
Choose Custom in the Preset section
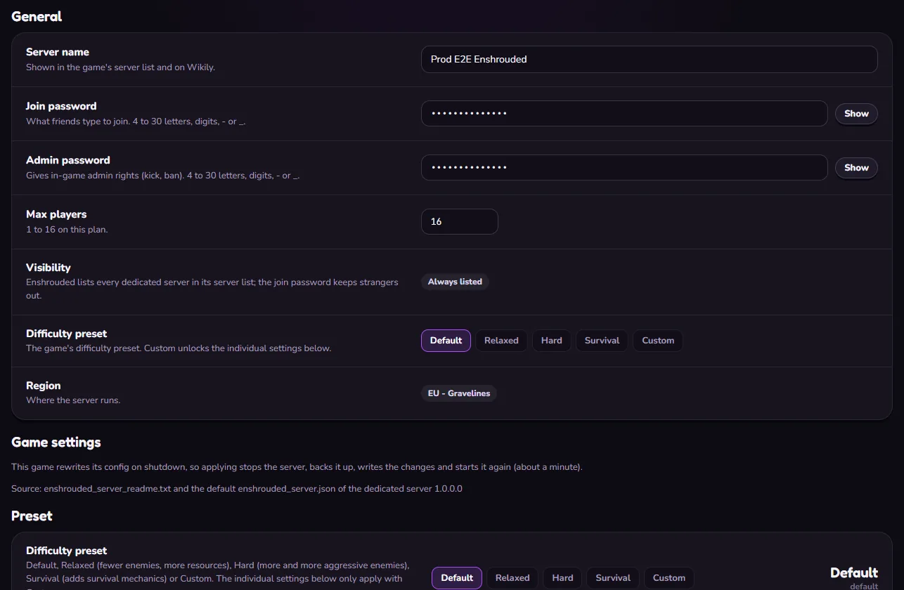(x=669, y=578)
